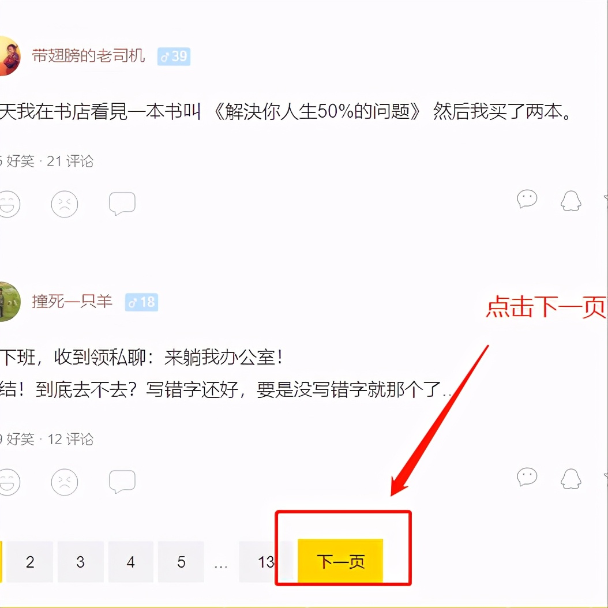This screenshot has height=608, width=608.
Task: Open comment bubble on first post
Action: (122, 204)
